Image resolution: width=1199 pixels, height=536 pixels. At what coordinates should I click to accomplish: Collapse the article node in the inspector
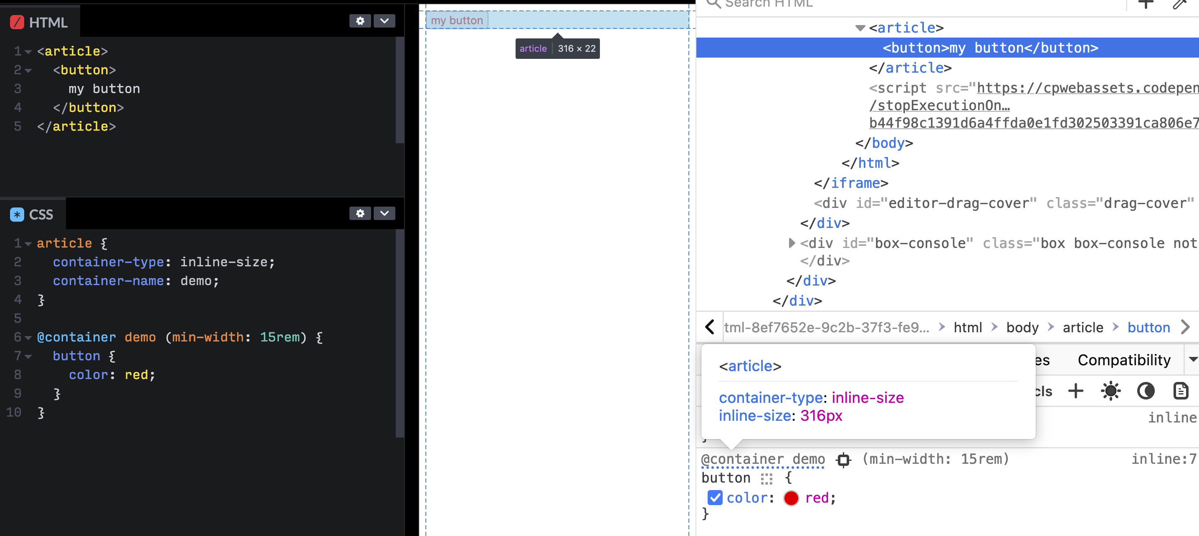pyautogui.click(x=860, y=28)
